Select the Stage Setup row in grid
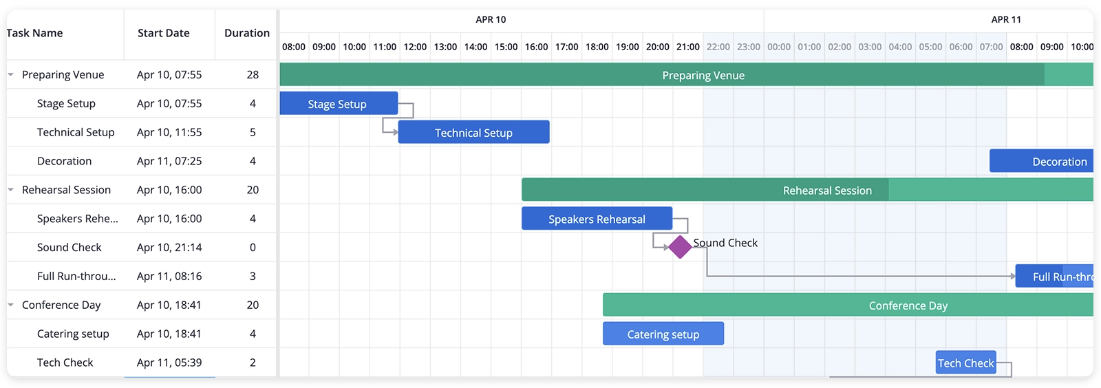Image resolution: width=1101 pixels, height=388 pixels. (141, 103)
